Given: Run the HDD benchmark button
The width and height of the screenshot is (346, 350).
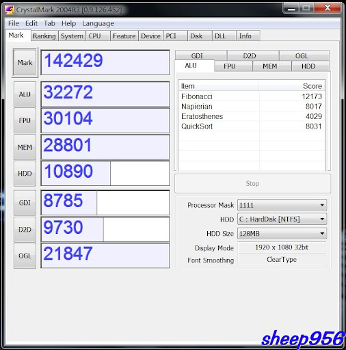Looking at the screenshot, I should [x=25, y=174].
